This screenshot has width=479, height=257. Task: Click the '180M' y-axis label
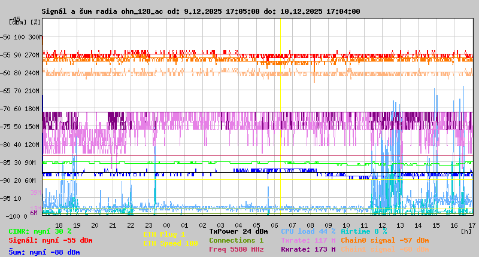click(34, 109)
